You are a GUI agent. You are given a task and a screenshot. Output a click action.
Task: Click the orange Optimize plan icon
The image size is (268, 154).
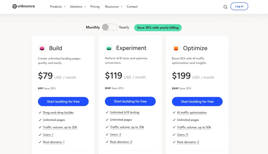(x=176, y=48)
